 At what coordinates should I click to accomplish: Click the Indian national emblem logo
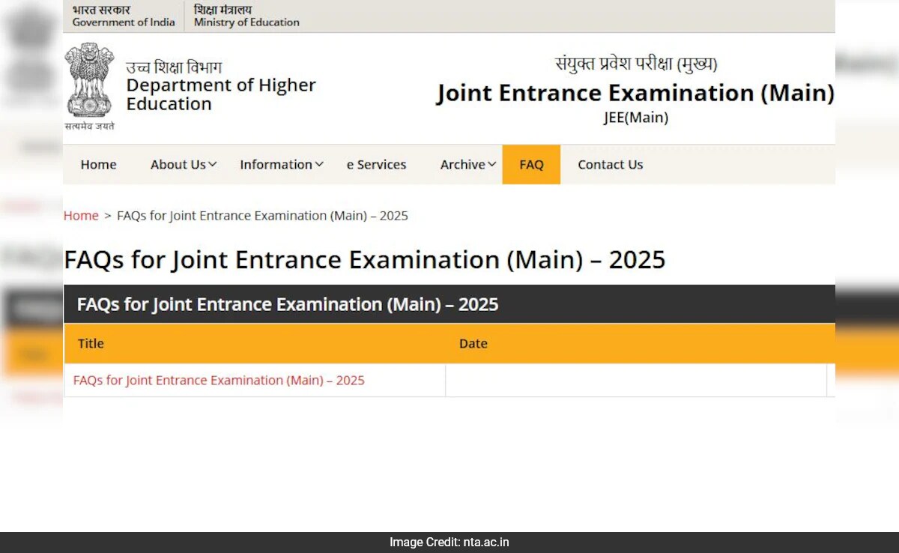pyautogui.click(x=89, y=82)
